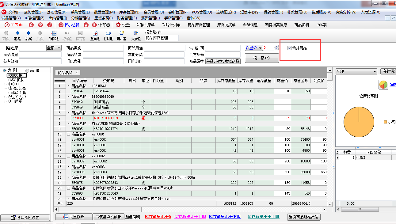Screen dimensions: 396x224
Task: Open the 库存管理(N) menu
Action: click(129, 12)
